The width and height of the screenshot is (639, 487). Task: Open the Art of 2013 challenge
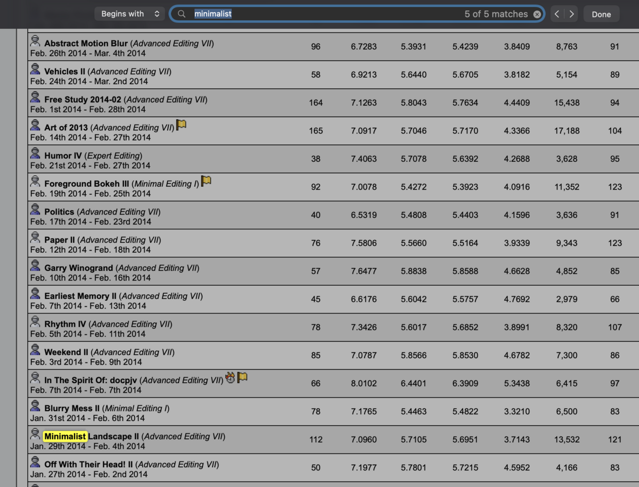(66, 128)
